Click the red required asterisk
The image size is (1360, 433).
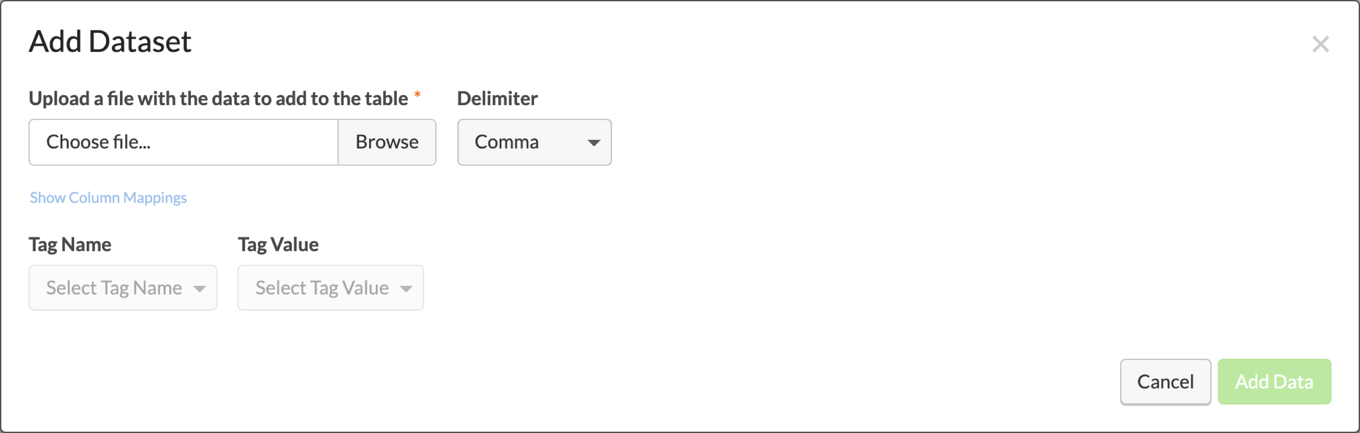coord(417,95)
